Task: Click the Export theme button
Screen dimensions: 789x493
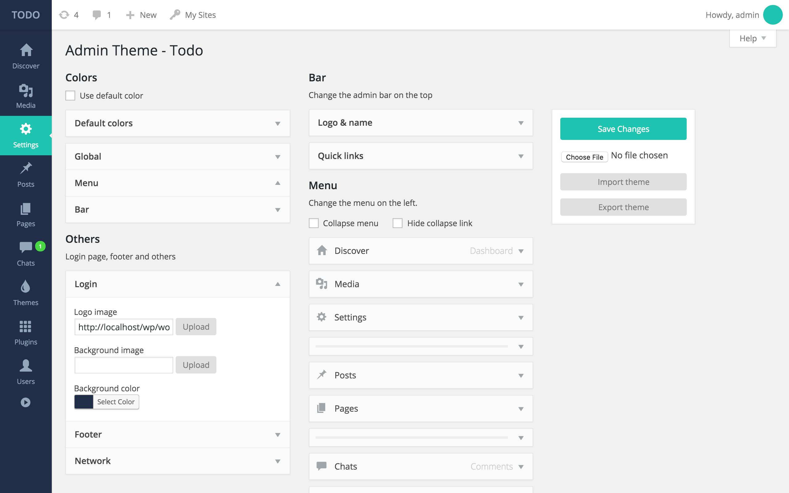Action: [623, 207]
